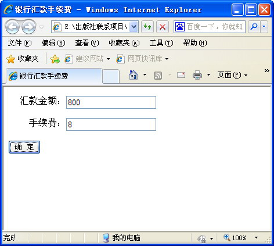Click the 100% zoom level button

pos(235,238)
